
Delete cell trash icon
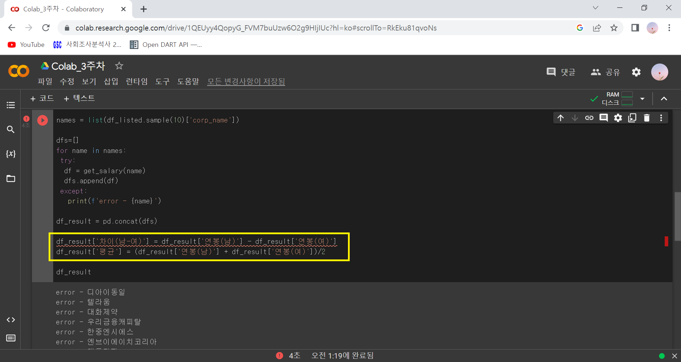[x=647, y=118]
